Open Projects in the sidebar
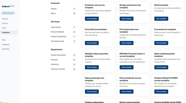 pos(5,19)
